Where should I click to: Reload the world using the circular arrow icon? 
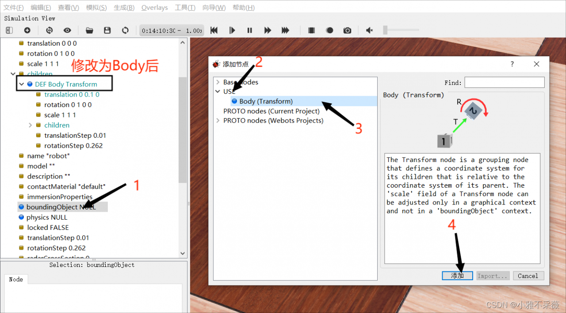[x=125, y=30]
